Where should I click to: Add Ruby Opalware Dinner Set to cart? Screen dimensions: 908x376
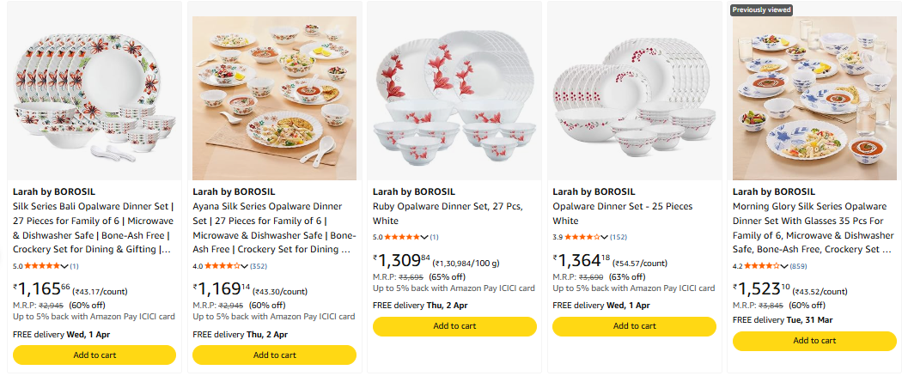[454, 326]
